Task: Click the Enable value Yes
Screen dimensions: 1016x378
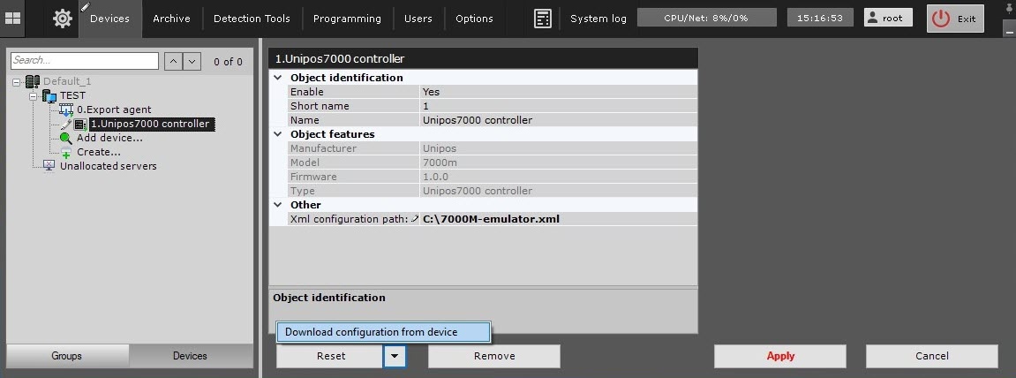Action: tap(431, 92)
